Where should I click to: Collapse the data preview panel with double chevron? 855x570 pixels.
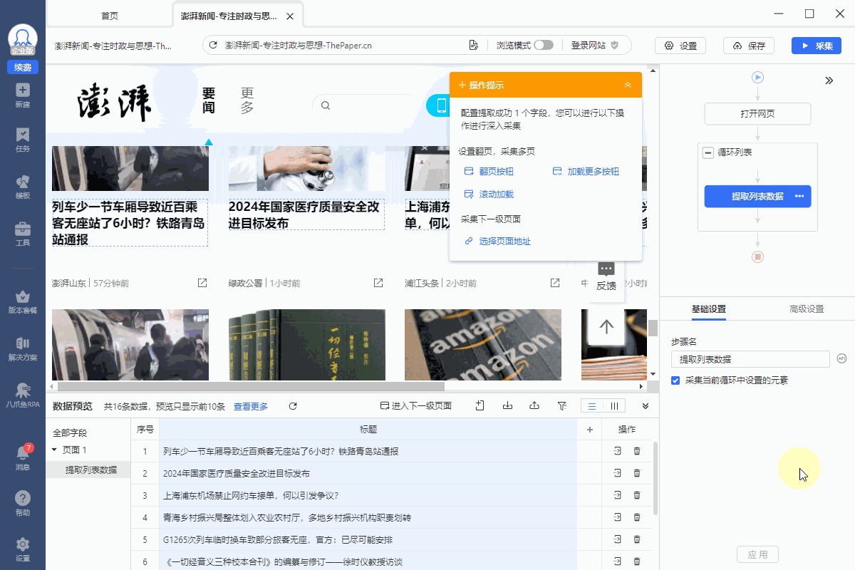646,406
